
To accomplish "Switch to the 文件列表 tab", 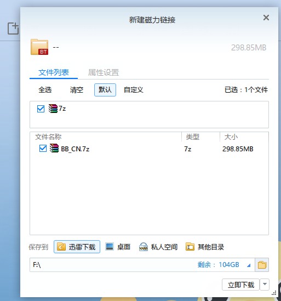I will (54, 72).
